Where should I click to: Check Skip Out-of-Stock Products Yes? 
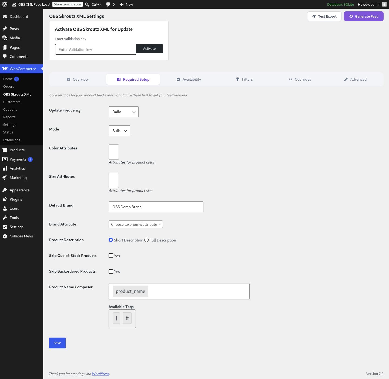click(111, 256)
